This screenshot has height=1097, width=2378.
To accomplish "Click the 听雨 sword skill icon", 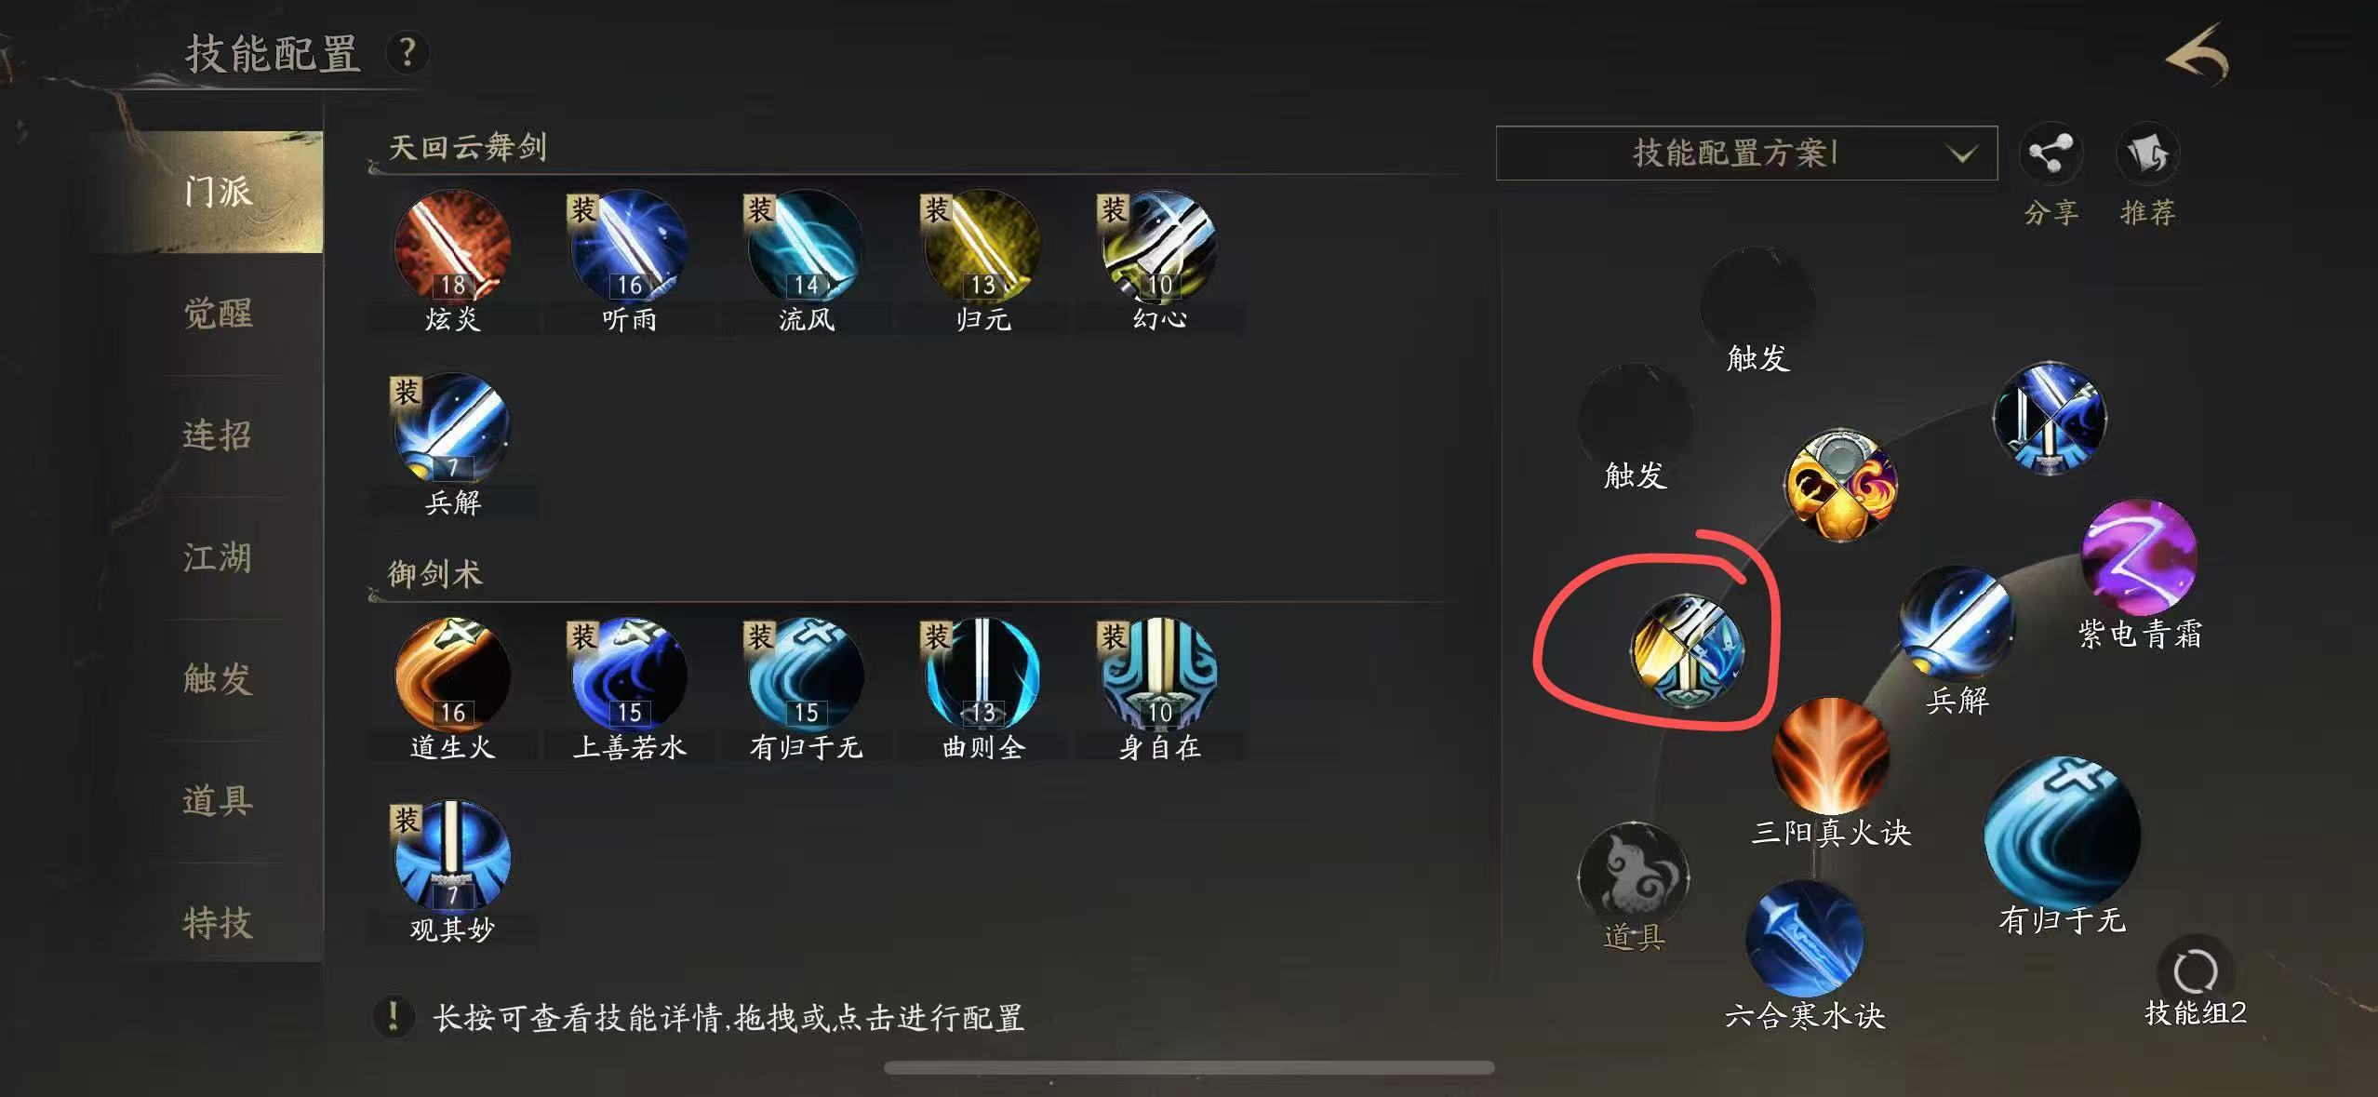I will point(629,247).
